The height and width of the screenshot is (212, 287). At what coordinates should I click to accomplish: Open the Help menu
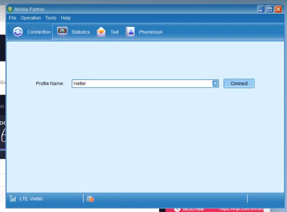[66, 18]
